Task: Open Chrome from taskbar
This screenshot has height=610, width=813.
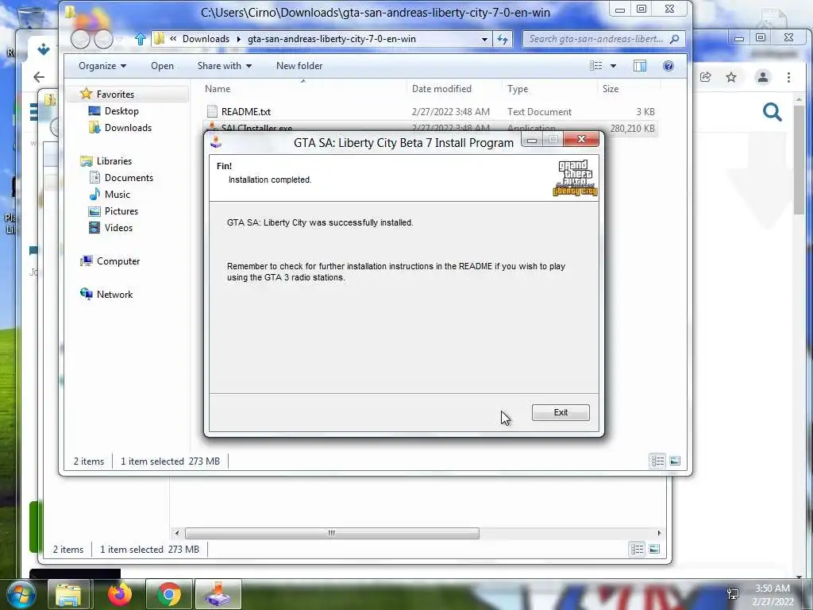Action: click(x=169, y=594)
